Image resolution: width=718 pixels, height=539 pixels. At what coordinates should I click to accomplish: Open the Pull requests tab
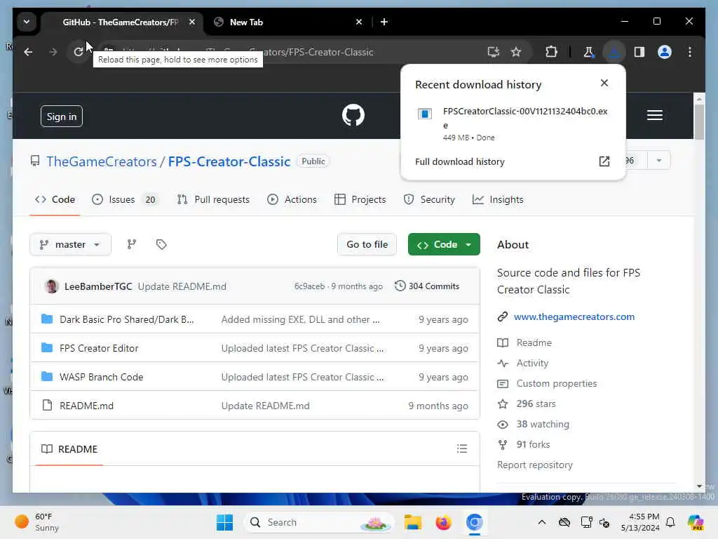coord(213,199)
